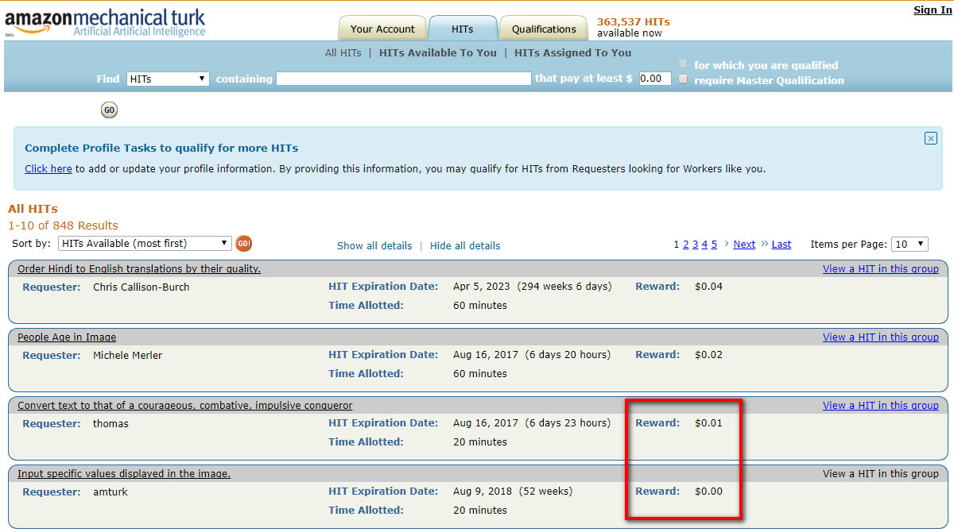This screenshot has height=532, width=954.
Task: Click the Amazon Mechanical Turk logo
Action: pos(105,22)
